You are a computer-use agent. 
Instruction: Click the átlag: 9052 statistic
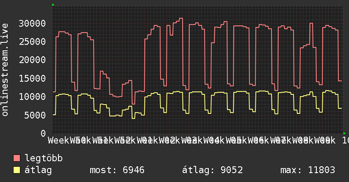[212, 170]
